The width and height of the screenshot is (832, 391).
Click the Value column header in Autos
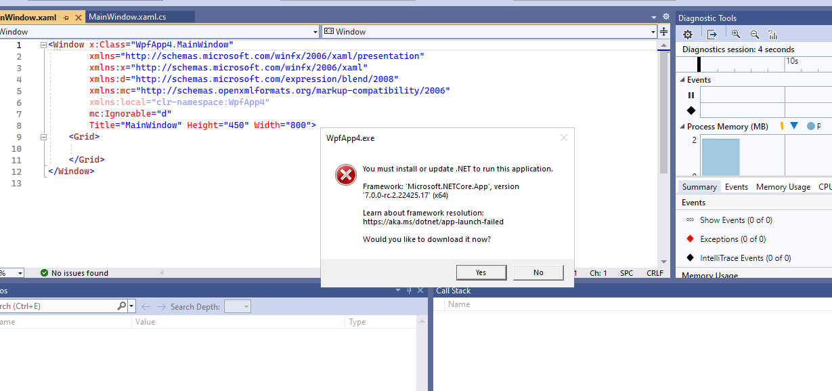[238, 323]
